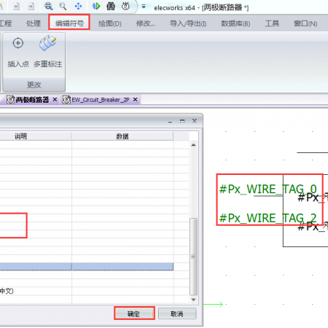Screen dimensions: 328x328
Task: Switch to EW_Circuit_Breaker_2P document tab
Action: point(100,100)
